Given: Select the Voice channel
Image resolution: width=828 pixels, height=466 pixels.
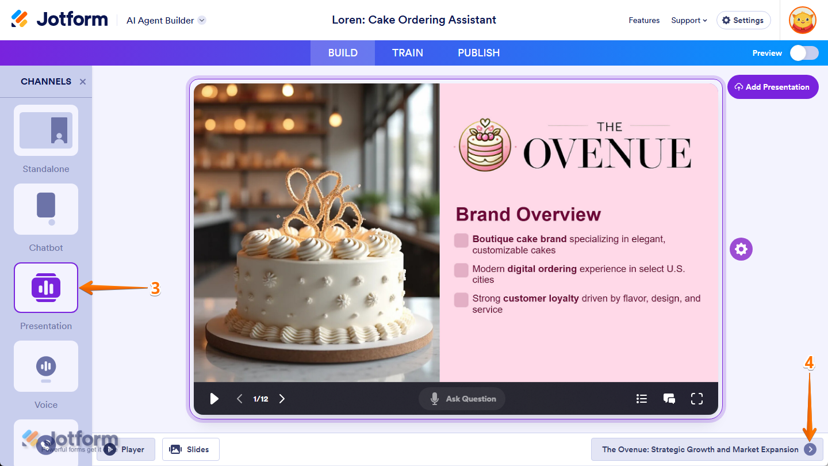Looking at the screenshot, I should (46, 366).
